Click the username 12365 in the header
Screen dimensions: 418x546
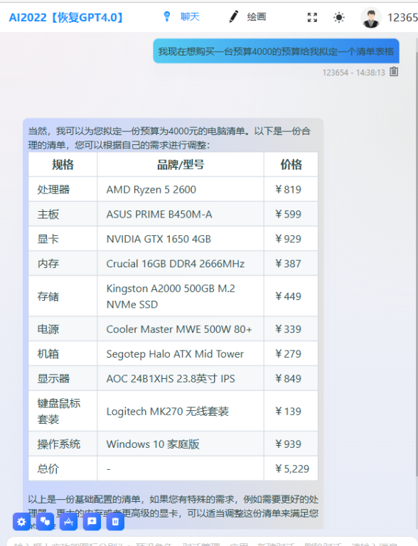(402, 17)
